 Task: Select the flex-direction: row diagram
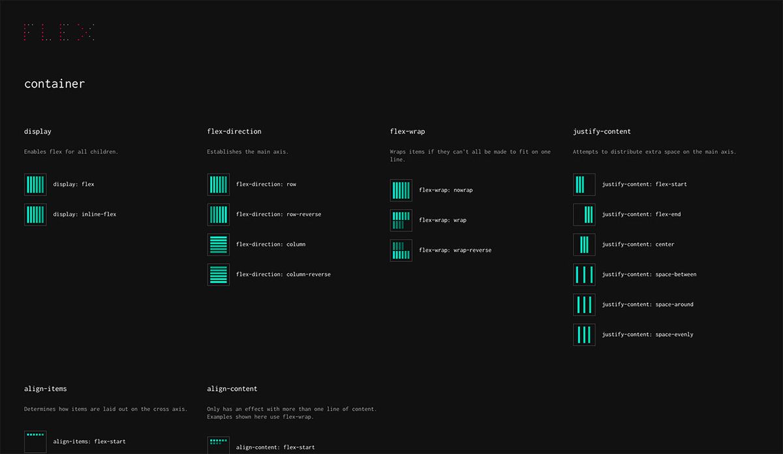tap(219, 185)
